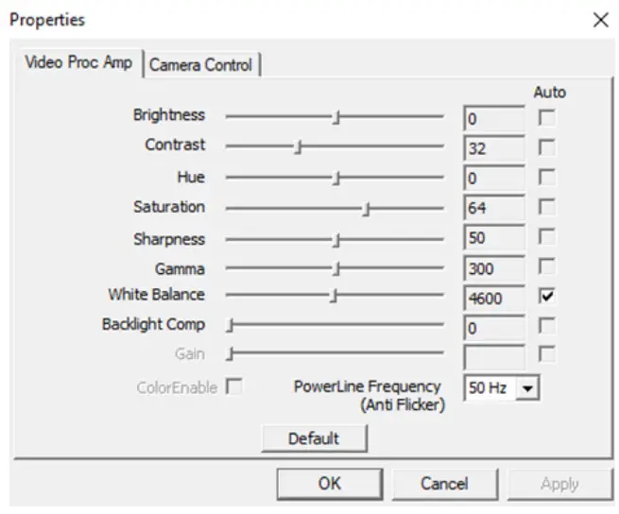Switch to the Camera Control tab
Viewport: 619px width, 514px height.
pos(201,65)
